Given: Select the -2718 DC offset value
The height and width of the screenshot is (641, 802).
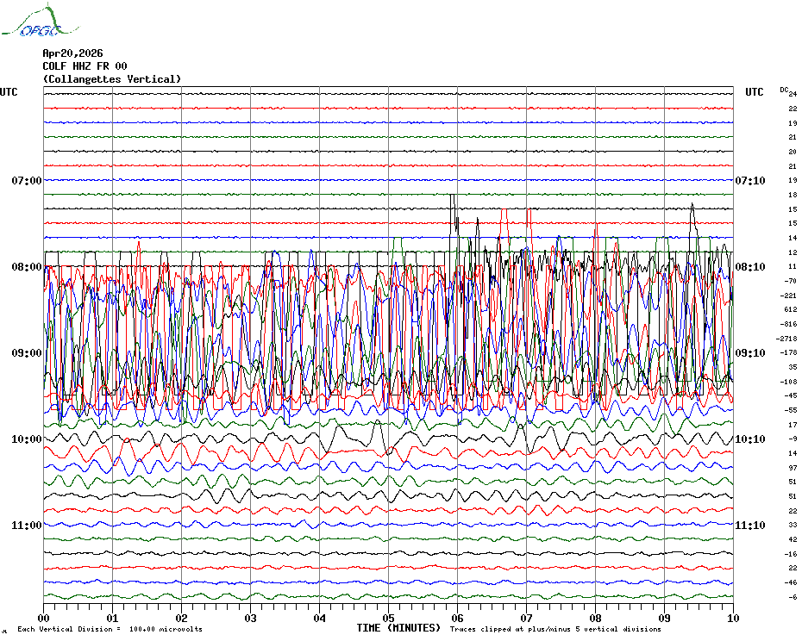Looking at the screenshot, I should click(789, 339).
